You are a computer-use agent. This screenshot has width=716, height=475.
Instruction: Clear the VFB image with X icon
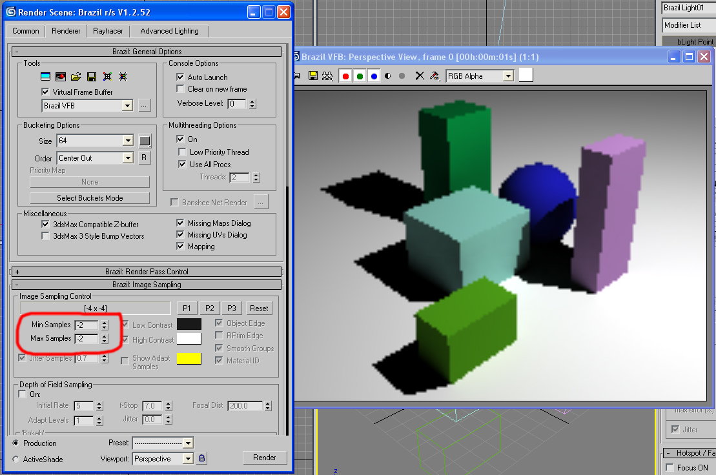click(420, 76)
